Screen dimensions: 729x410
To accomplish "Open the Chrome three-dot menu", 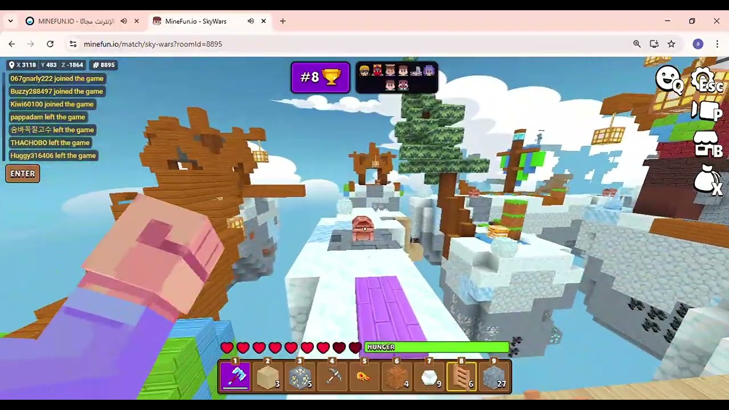I will tap(717, 44).
